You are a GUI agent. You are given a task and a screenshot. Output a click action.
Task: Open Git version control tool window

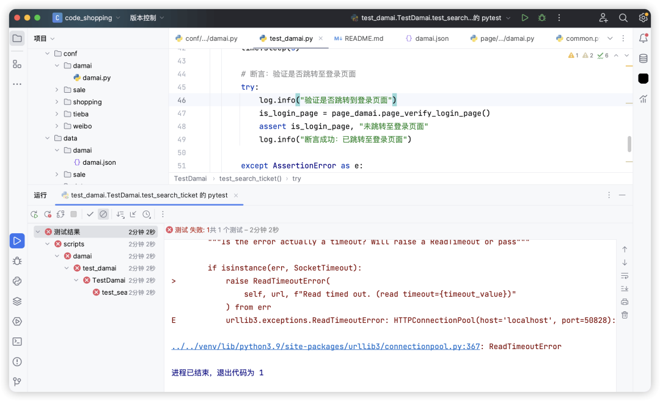(x=17, y=381)
